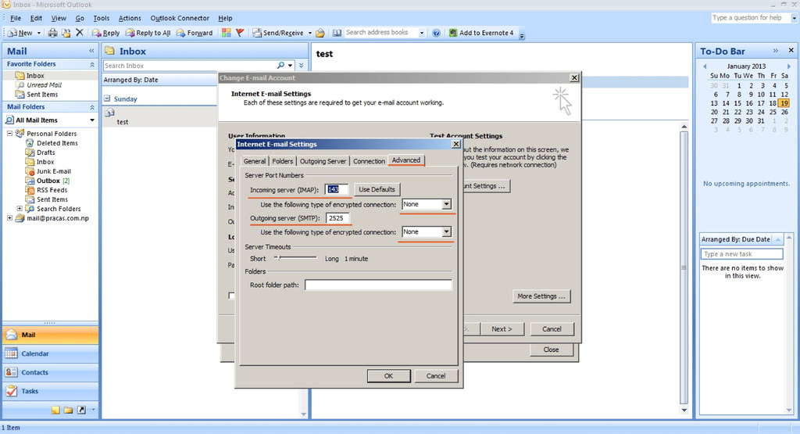Click the Incoming server IMAP port field
Viewport: 800px width, 434px height.
336,189
